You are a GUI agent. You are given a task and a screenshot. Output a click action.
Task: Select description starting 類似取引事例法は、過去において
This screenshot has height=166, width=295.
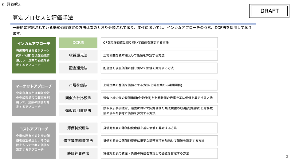click(159, 111)
